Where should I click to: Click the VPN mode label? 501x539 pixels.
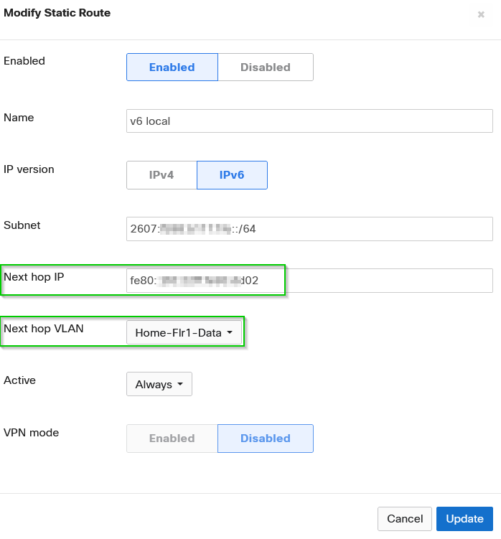pyautogui.click(x=32, y=433)
